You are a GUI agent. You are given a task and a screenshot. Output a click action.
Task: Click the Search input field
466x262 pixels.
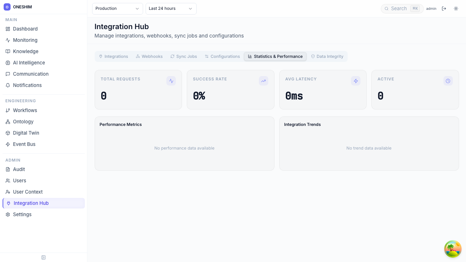point(399,9)
